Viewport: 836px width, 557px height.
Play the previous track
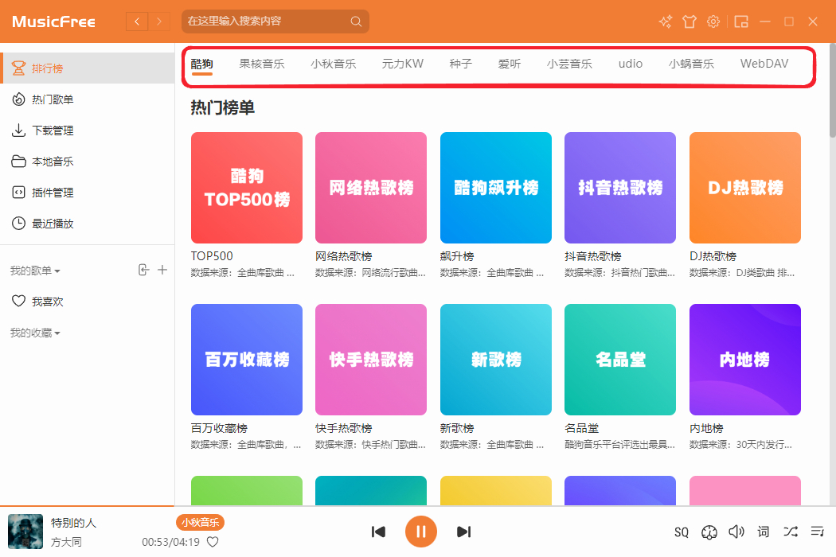pyautogui.click(x=378, y=532)
